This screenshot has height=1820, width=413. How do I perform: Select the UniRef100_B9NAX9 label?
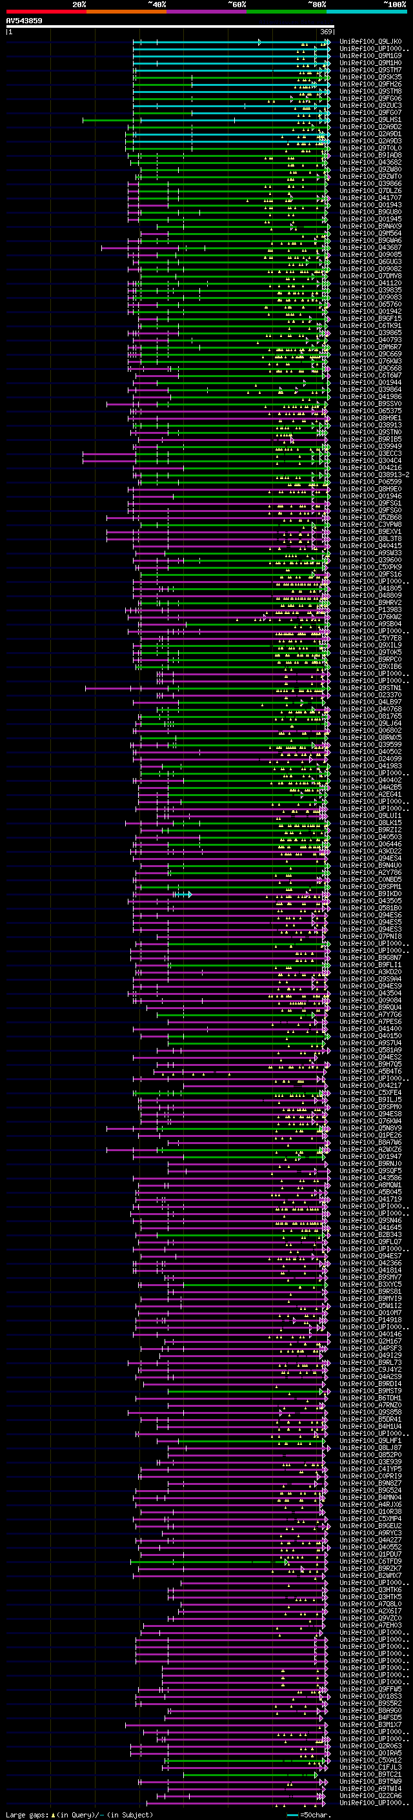click(x=370, y=226)
